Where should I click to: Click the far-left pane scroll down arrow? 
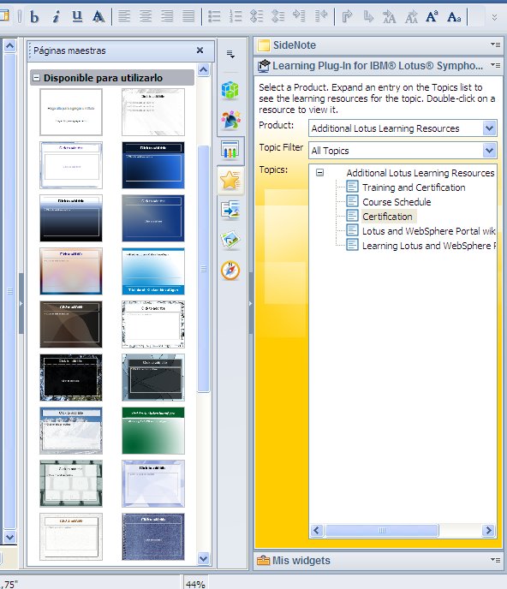point(9,537)
